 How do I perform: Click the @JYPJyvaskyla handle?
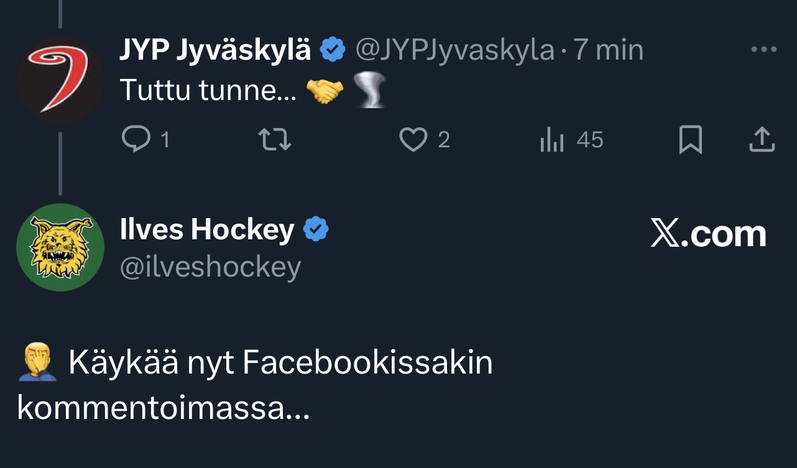click(454, 50)
